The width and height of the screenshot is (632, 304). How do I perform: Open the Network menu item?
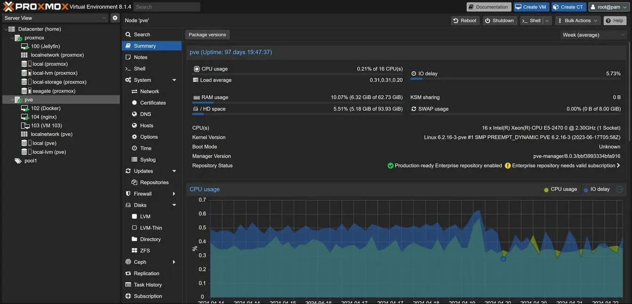[152, 91]
